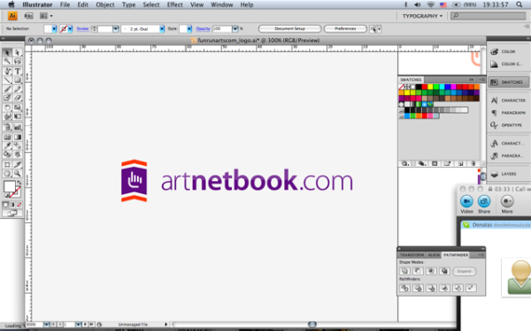
Task: Open the 2 pt. Oval brush dropdown
Action: click(x=162, y=29)
